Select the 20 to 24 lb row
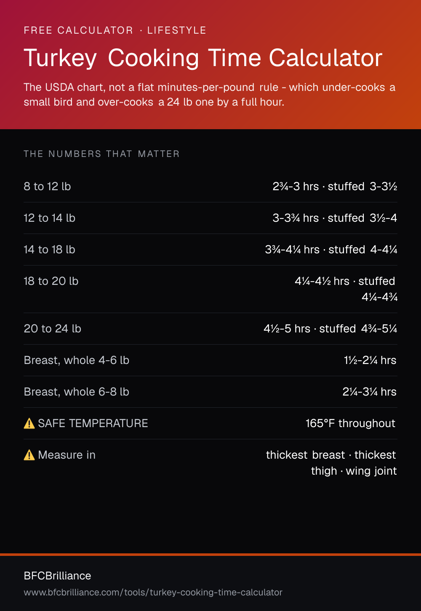Screen dimensions: 421x611 [x=210, y=329]
